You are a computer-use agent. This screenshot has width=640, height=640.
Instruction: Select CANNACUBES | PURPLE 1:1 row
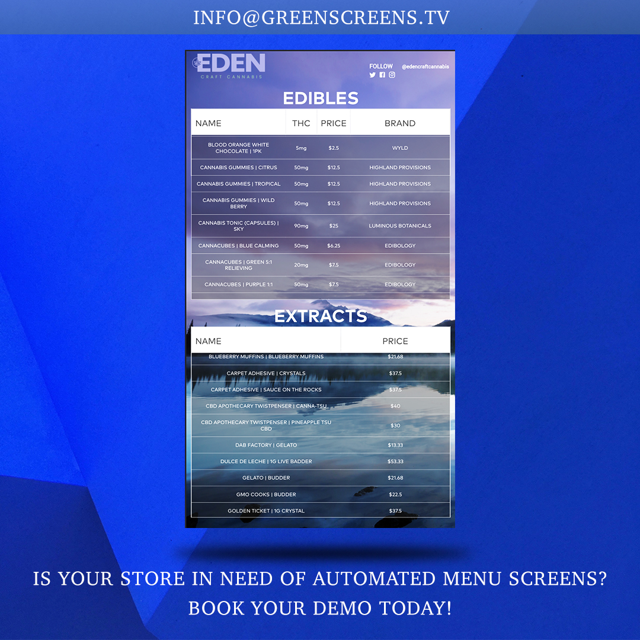click(x=321, y=284)
